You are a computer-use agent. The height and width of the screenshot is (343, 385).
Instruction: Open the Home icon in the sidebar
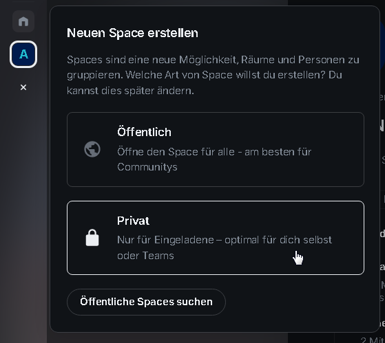click(x=23, y=21)
